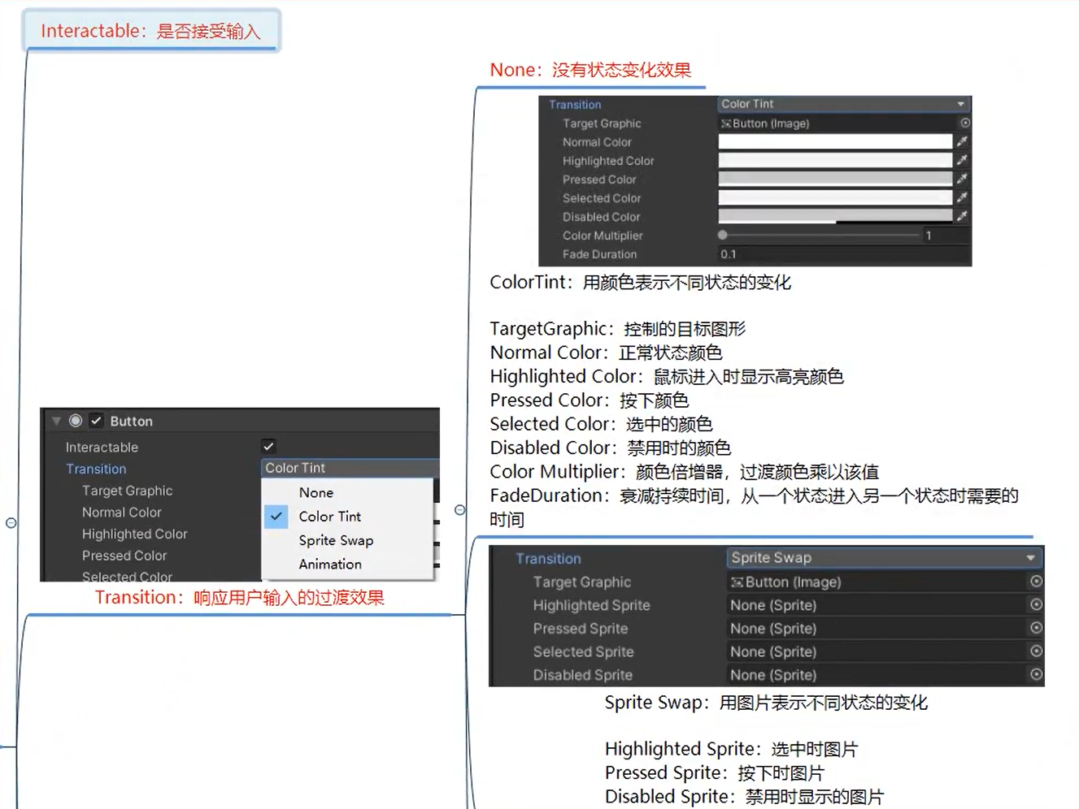This screenshot has width=1079, height=809.
Task: Choose Color Tint from transition menu
Action: (329, 516)
